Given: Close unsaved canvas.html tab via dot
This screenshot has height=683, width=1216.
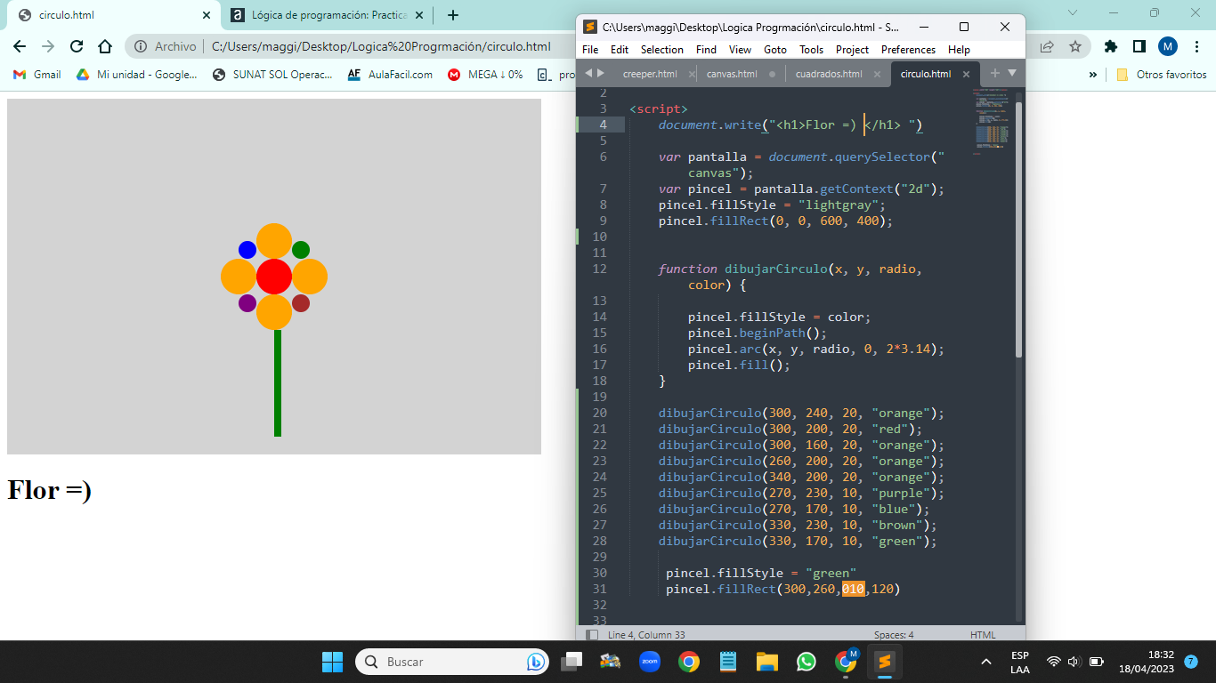Looking at the screenshot, I should (772, 74).
